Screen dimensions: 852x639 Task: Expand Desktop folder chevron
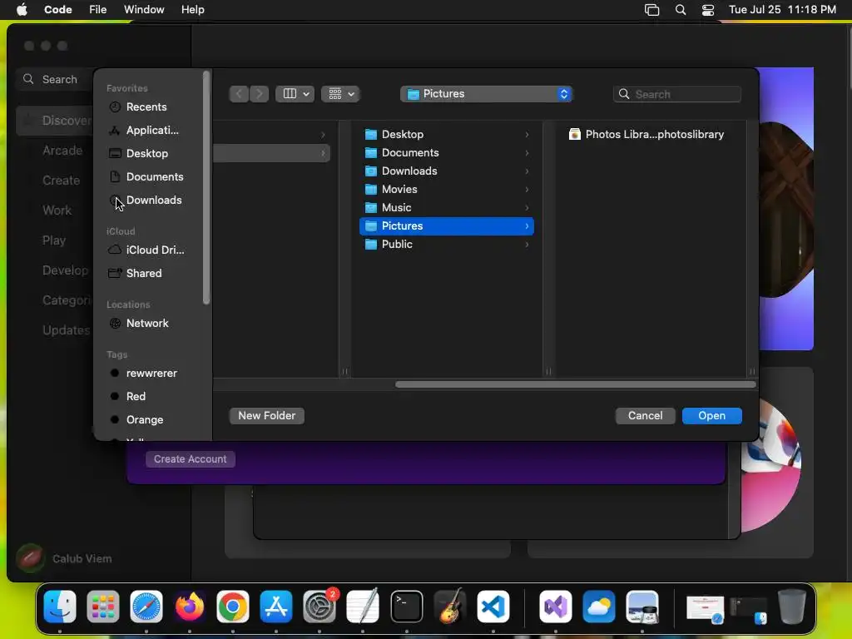(527, 135)
